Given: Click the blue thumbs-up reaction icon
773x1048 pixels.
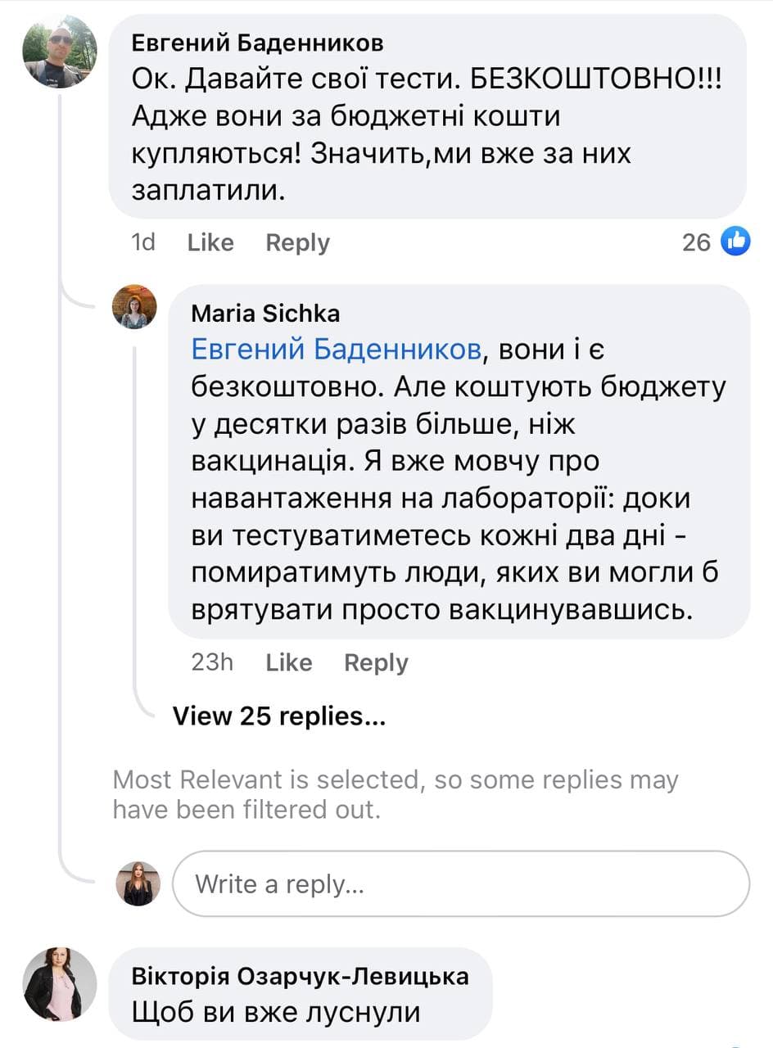Looking at the screenshot, I should pos(735,242).
